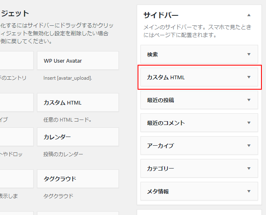
Task: Click the 最近のコメント widget title
Action: point(166,123)
